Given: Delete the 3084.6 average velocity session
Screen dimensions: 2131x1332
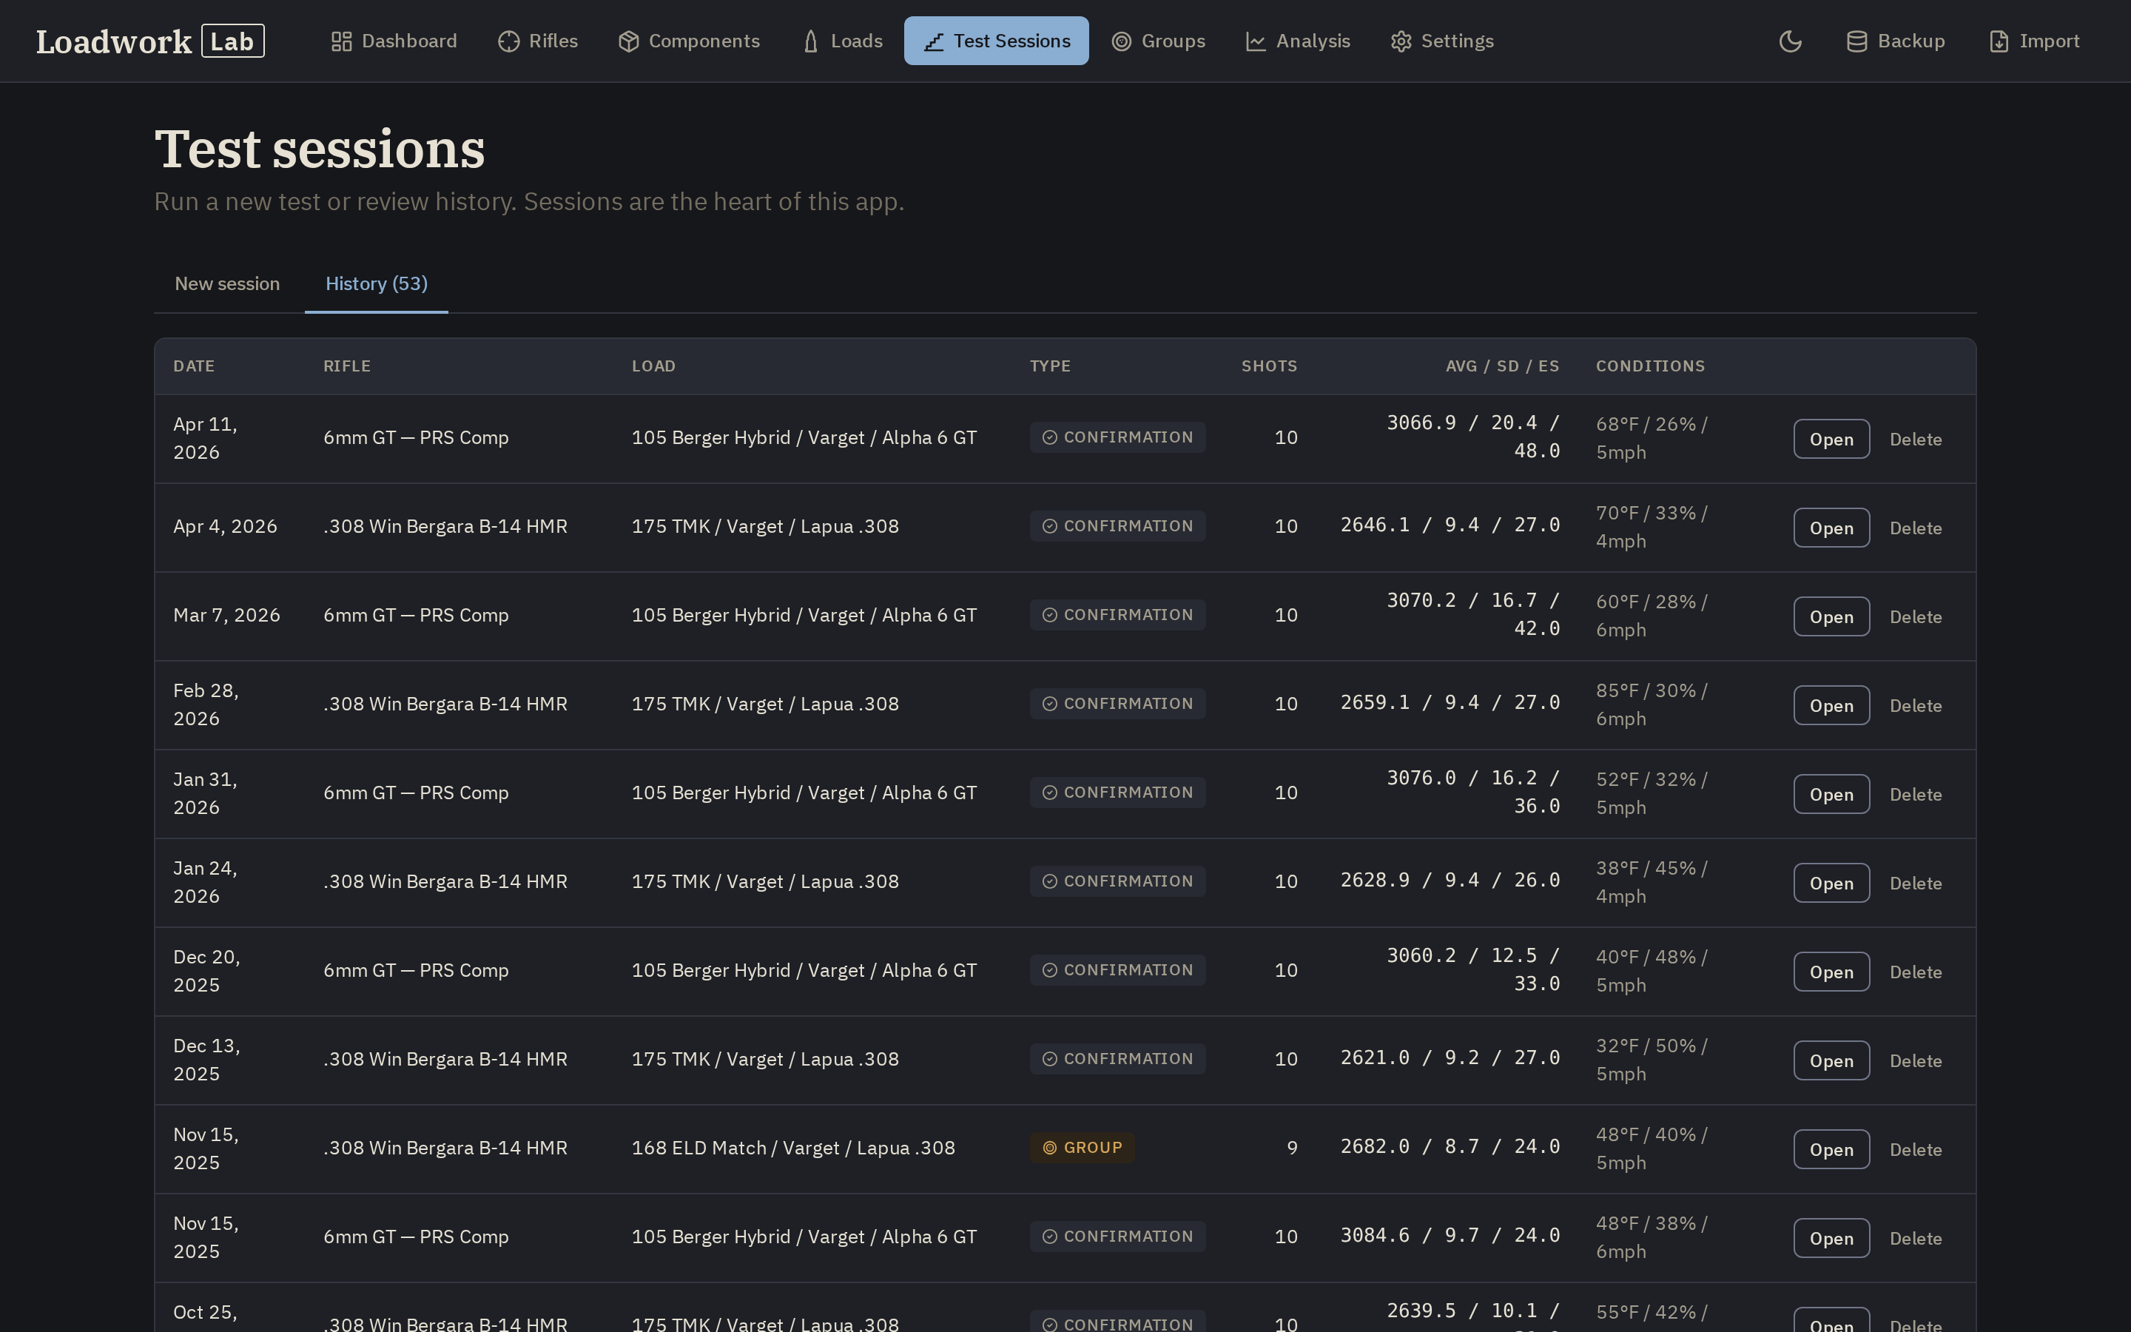Looking at the screenshot, I should pos(1915,1239).
